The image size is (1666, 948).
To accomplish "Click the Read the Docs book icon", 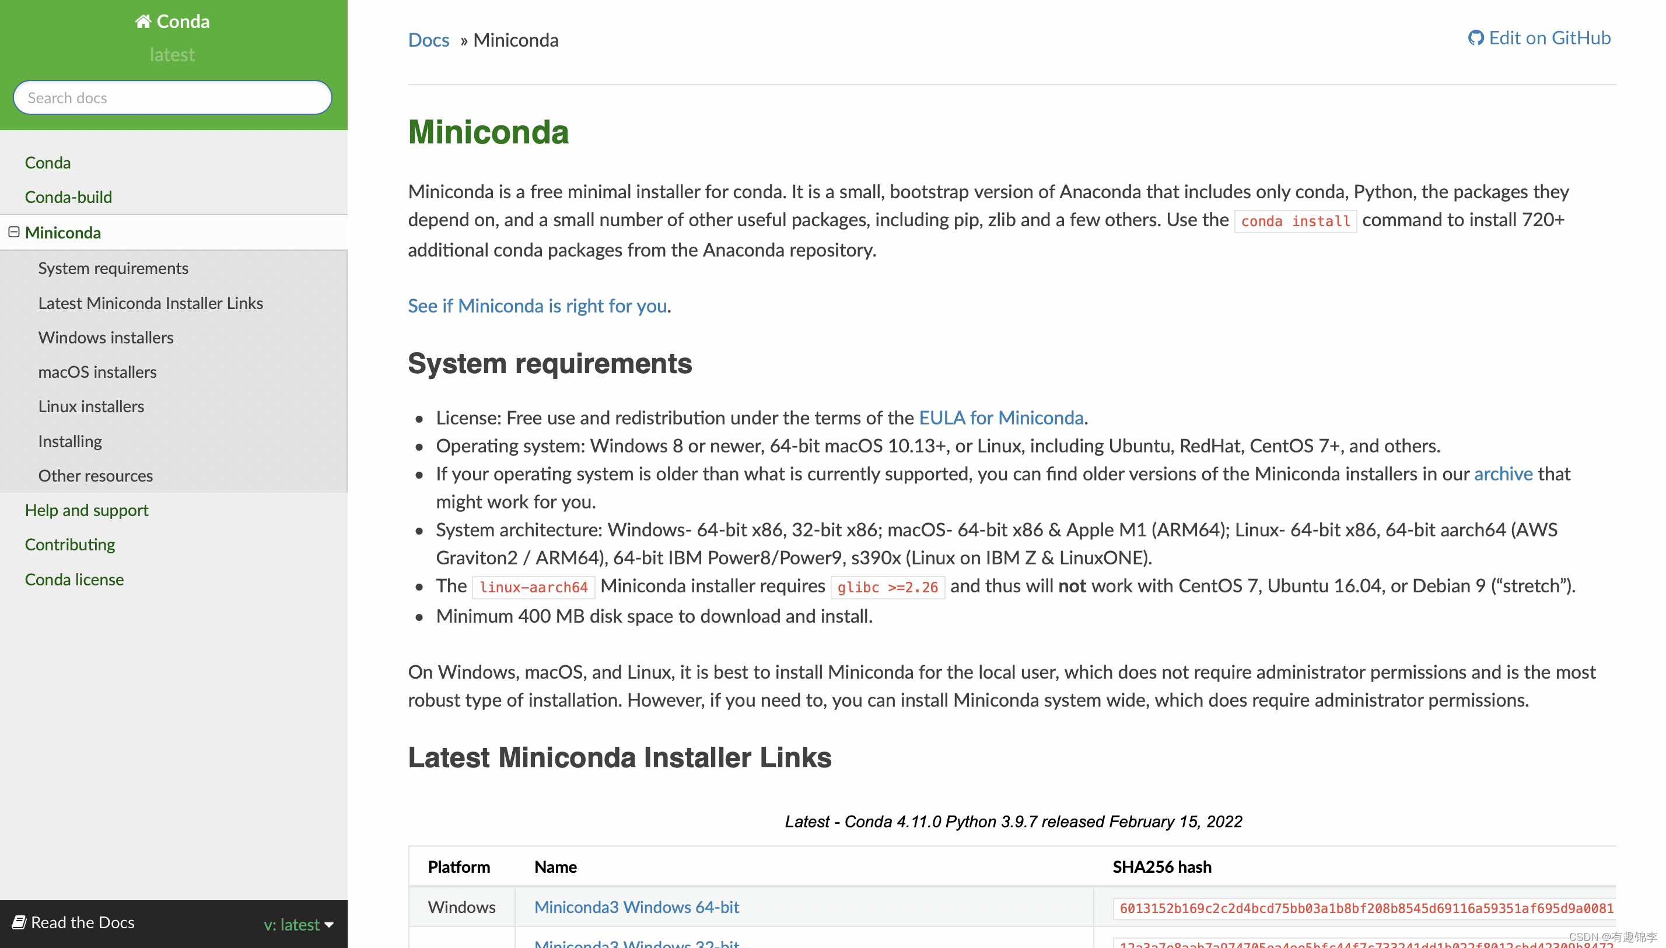I will [x=19, y=922].
